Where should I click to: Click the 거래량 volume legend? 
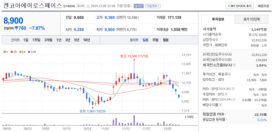(x=189, y=117)
